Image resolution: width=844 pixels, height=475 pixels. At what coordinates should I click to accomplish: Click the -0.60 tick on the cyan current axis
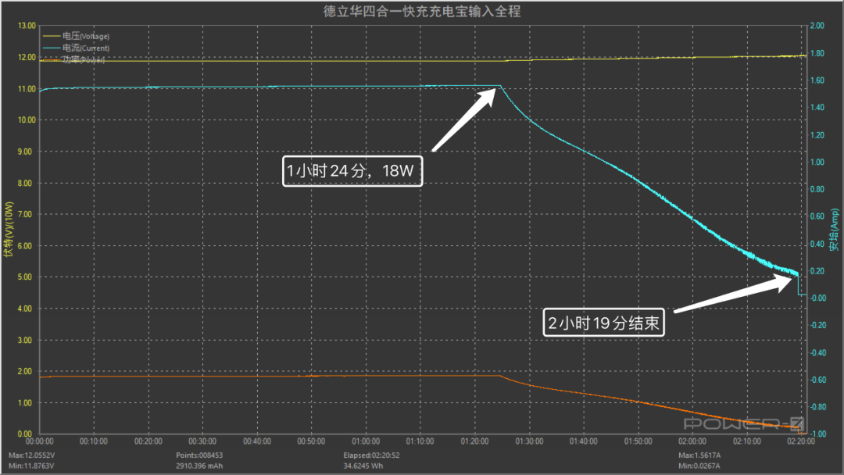click(x=818, y=380)
